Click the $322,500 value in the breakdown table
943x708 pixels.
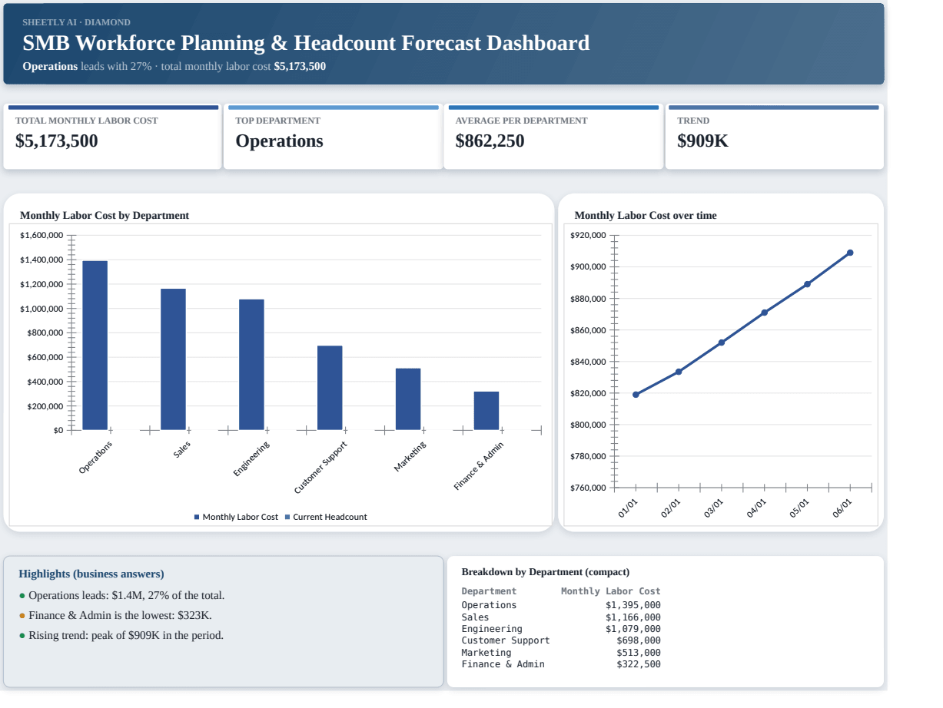pos(639,664)
